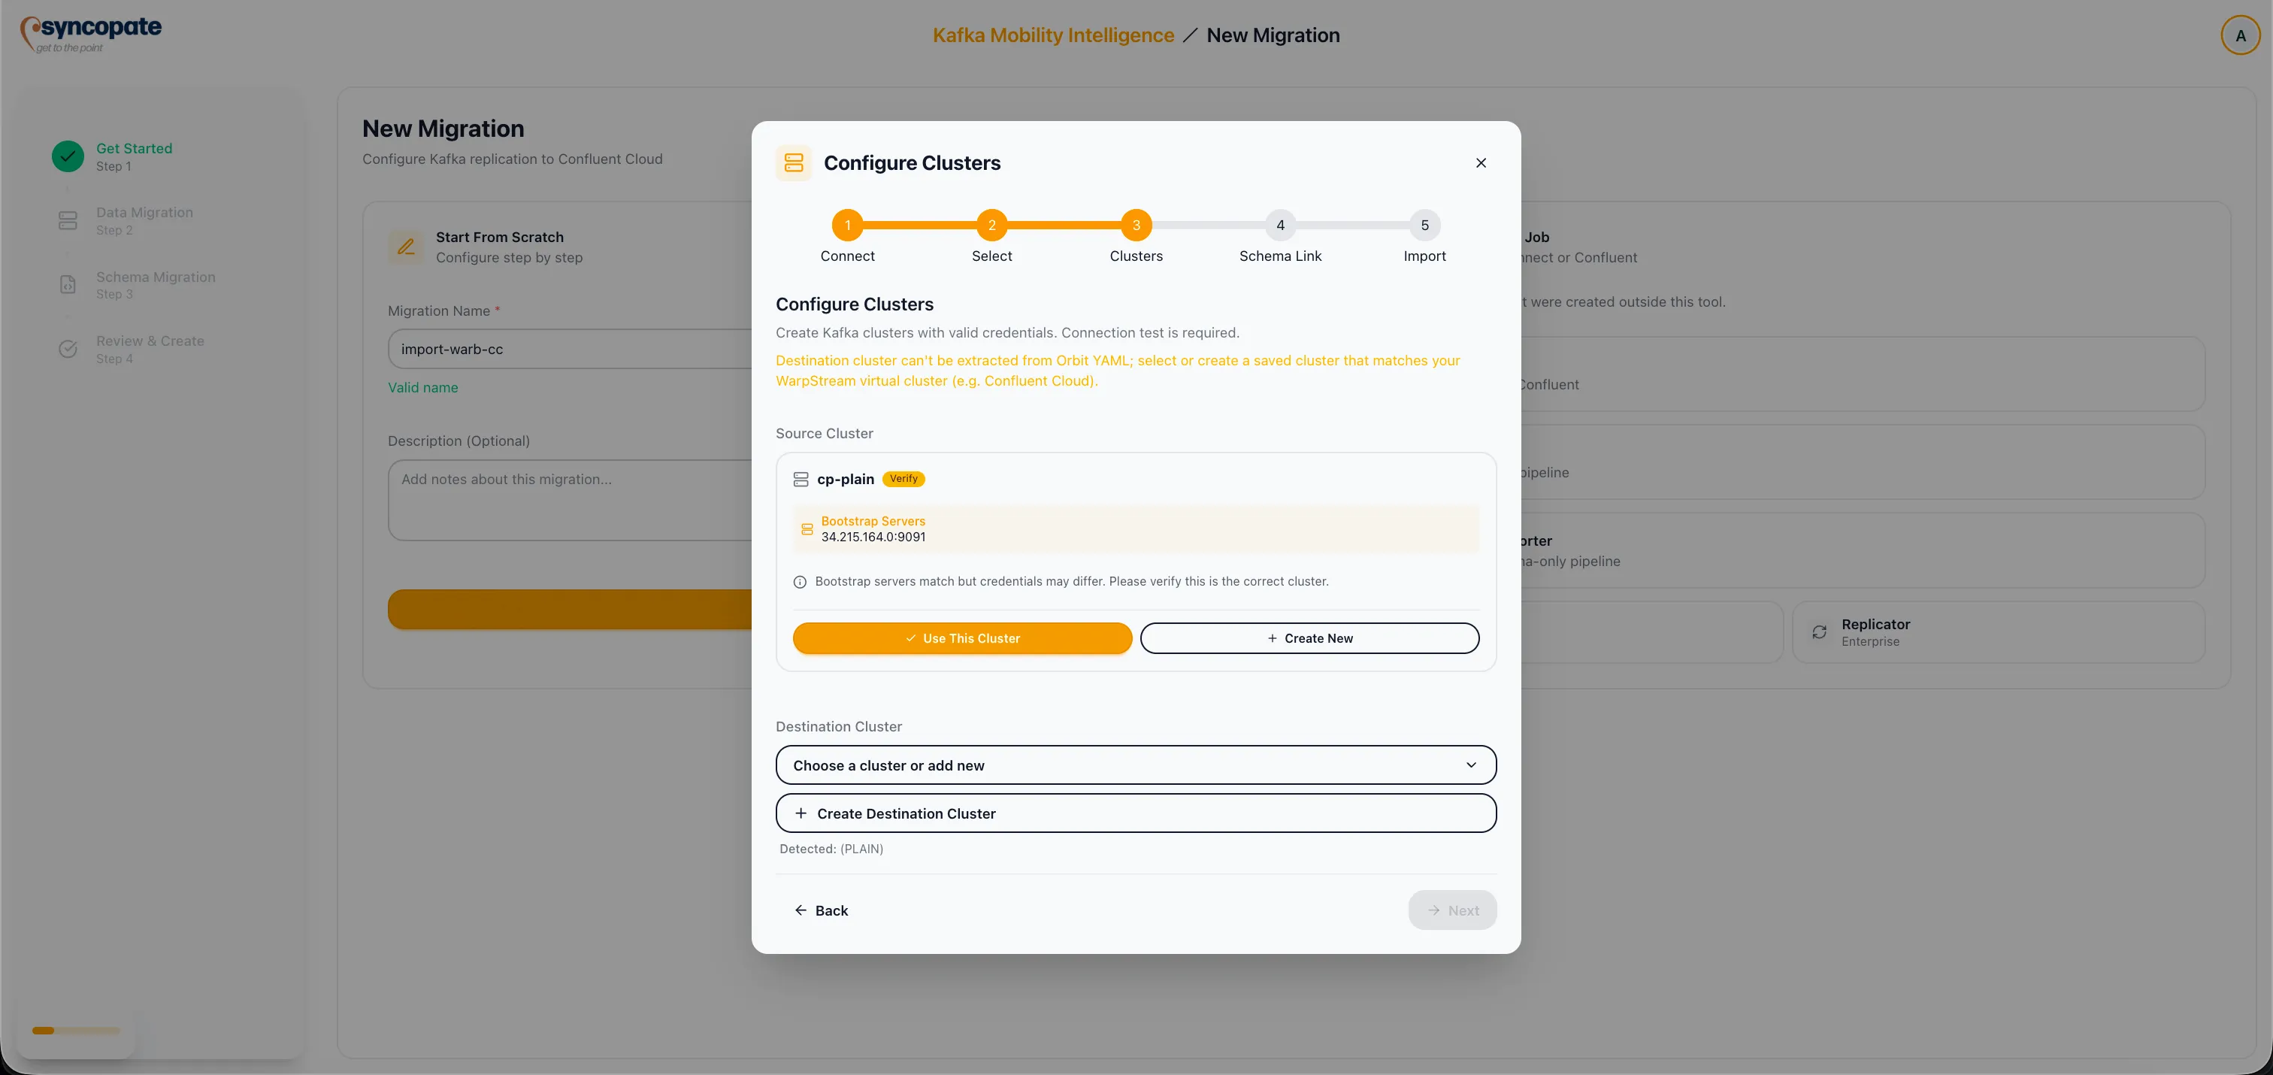Open the Kafka Mobility Intelligence breadcrumb
This screenshot has width=2273, height=1075.
pos(1052,35)
